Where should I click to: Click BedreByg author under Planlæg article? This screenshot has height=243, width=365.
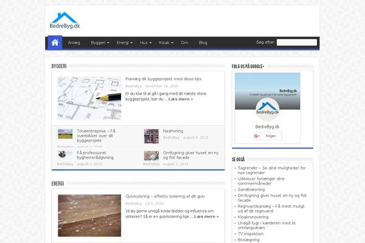pos(133,86)
